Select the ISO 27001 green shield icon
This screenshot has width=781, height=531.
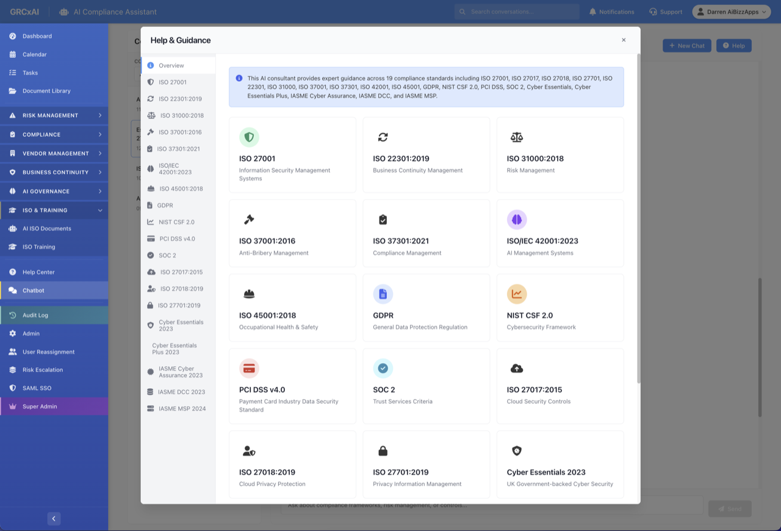point(249,137)
